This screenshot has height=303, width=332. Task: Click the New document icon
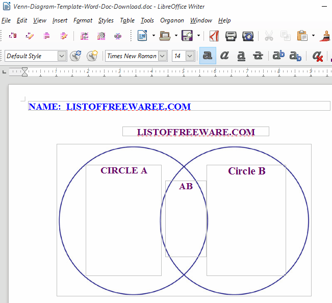pos(142,36)
